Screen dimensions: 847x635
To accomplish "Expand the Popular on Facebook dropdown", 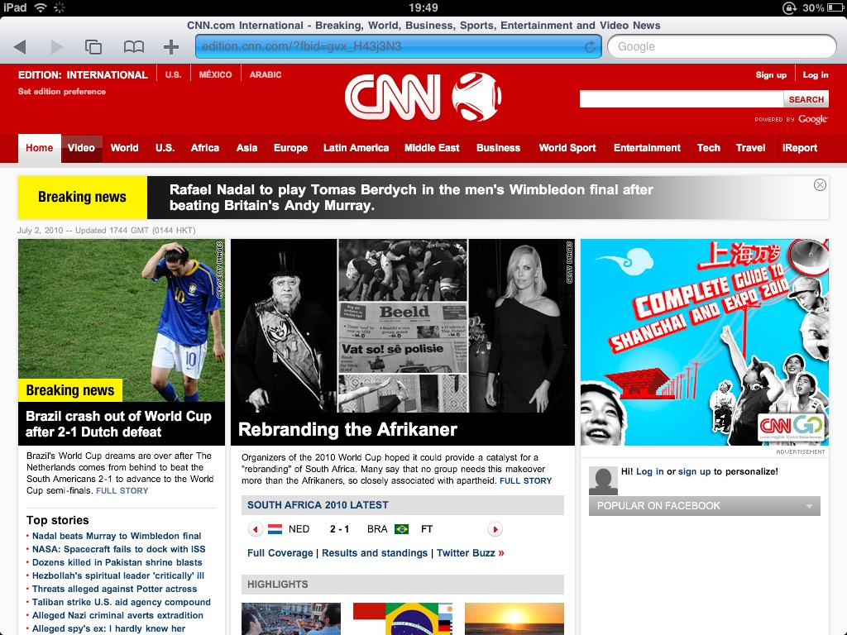I will click(x=807, y=506).
